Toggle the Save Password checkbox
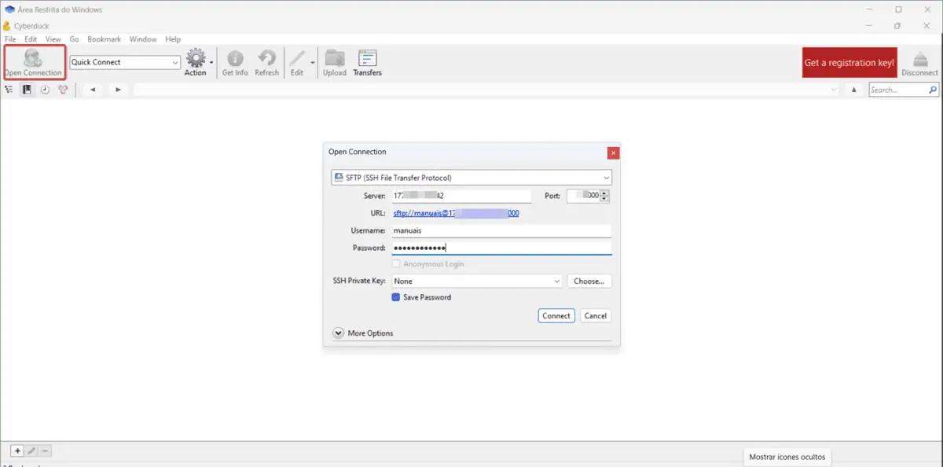The image size is (943, 467). pyautogui.click(x=396, y=297)
